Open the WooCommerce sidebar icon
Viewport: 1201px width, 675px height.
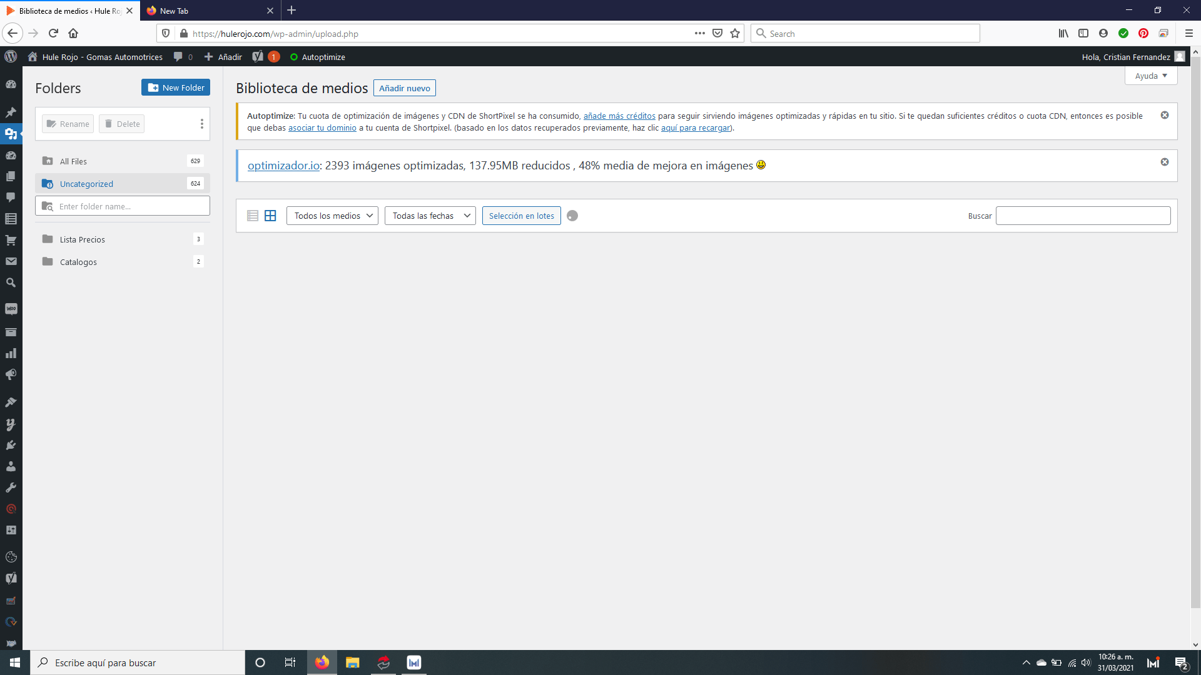(11, 309)
